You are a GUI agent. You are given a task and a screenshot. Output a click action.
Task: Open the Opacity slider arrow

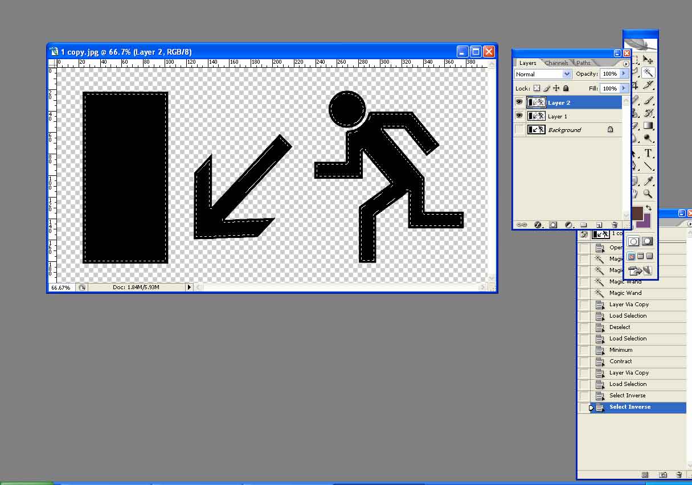(x=624, y=74)
